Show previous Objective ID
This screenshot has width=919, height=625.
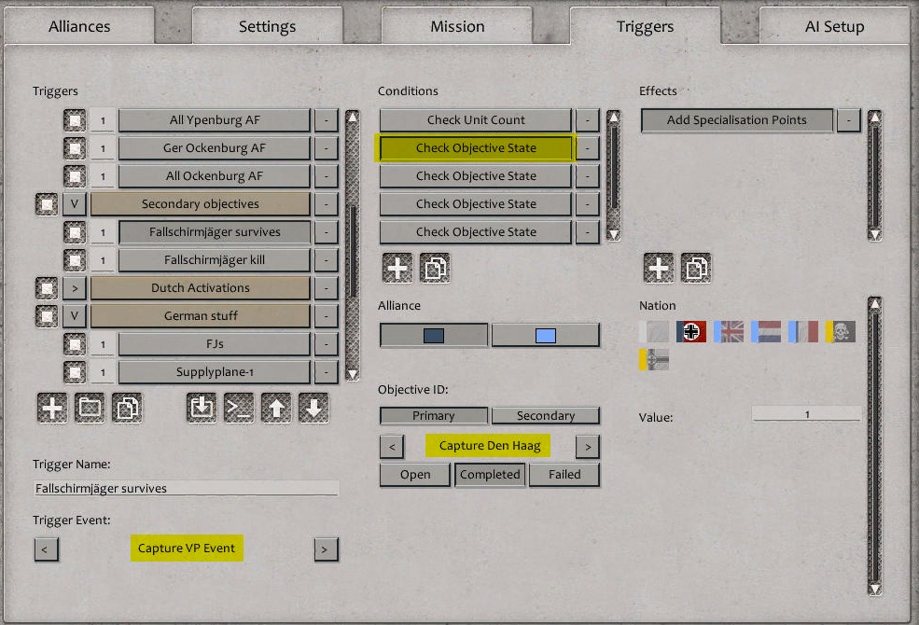[x=392, y=447]
